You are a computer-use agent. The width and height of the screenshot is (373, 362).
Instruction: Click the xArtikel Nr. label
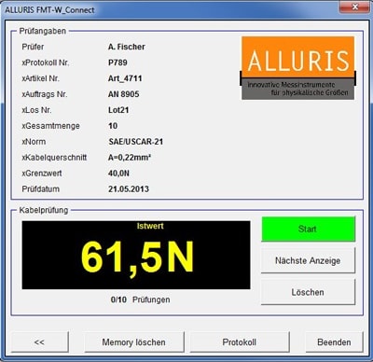tap(40, 78)
